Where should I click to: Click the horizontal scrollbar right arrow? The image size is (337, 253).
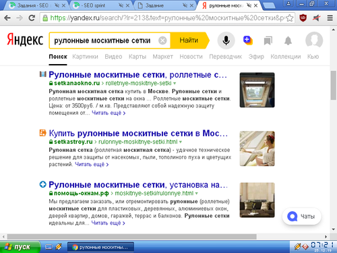pyautogui.click(x=326, y=237)
